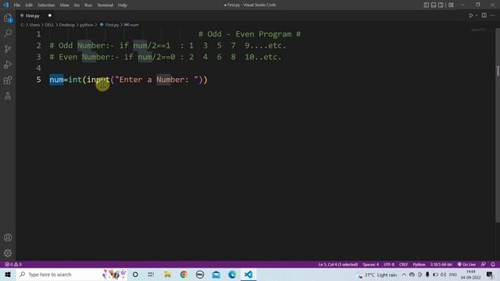Click the python breadcrumb segment
The image size is (500, 281).
point(87,25)
